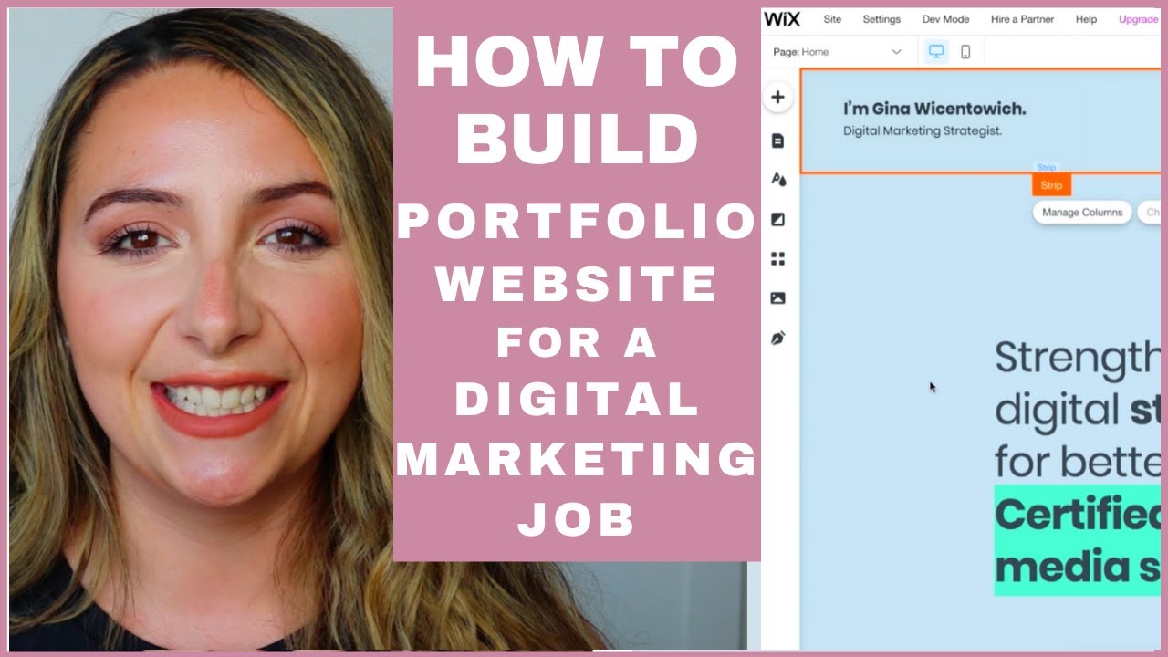Open the Page: Home dropdown

click(x=837, y=52)
